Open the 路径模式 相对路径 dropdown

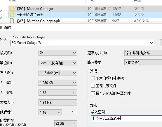[143, 62]
